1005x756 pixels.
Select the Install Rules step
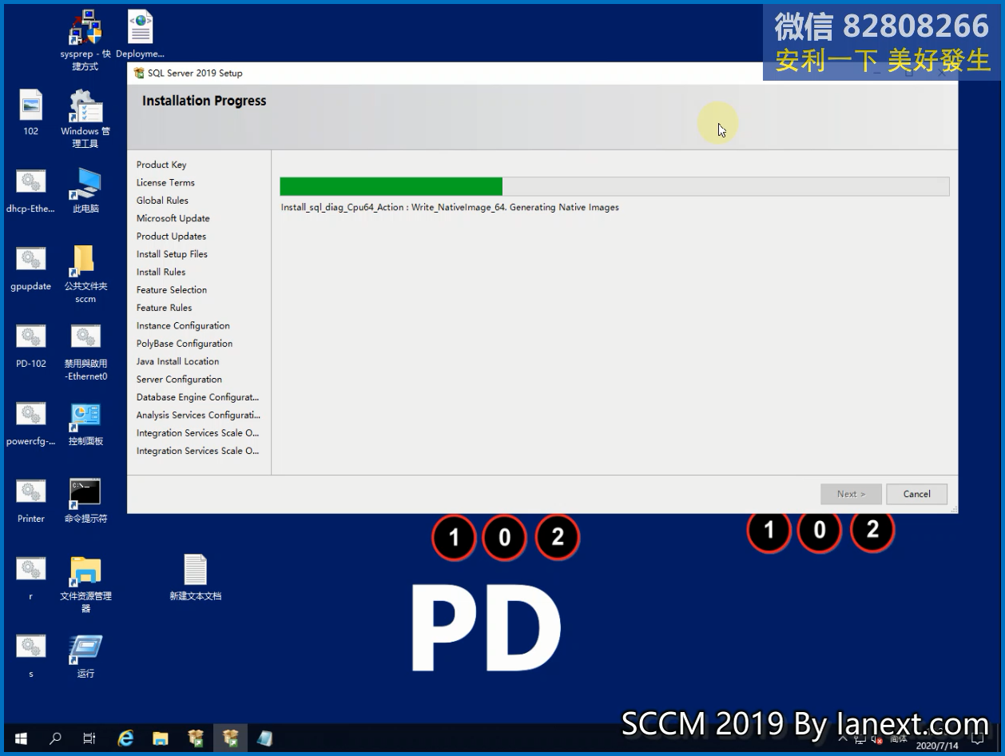click(x=161, y=272)
